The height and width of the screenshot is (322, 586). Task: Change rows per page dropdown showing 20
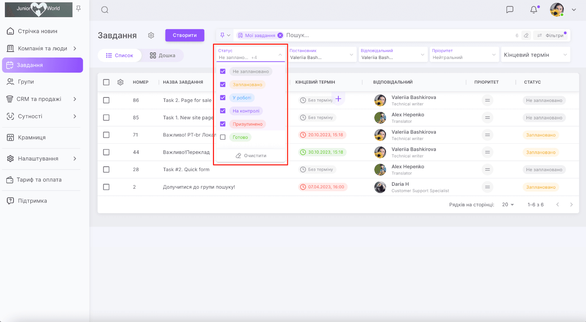508,205
